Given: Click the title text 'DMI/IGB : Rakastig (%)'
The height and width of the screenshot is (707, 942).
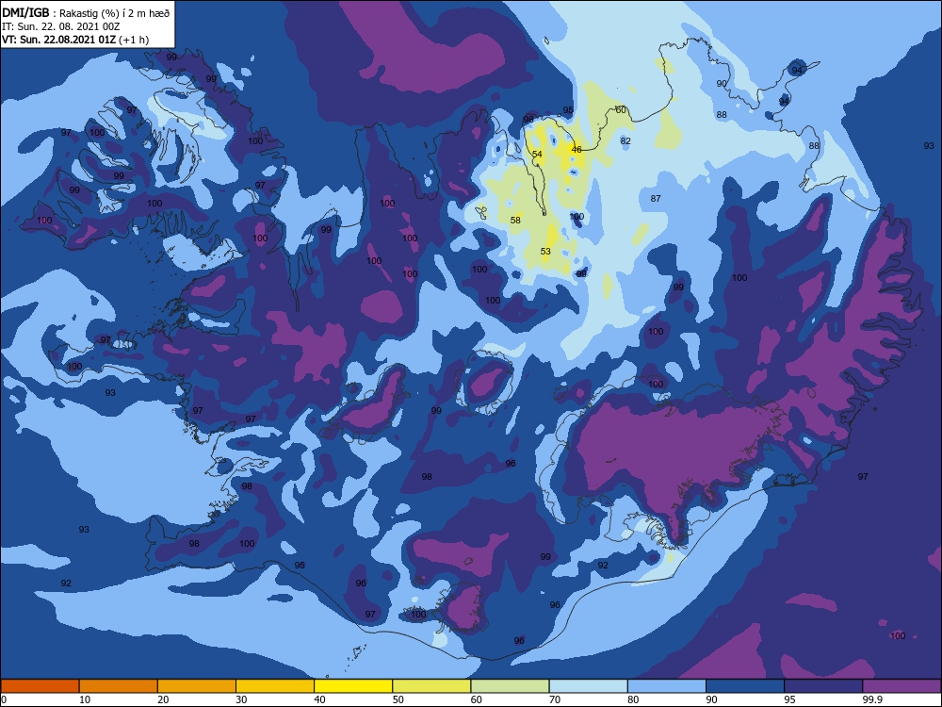Looking at the screenshot, I should (x=61, y=13).
